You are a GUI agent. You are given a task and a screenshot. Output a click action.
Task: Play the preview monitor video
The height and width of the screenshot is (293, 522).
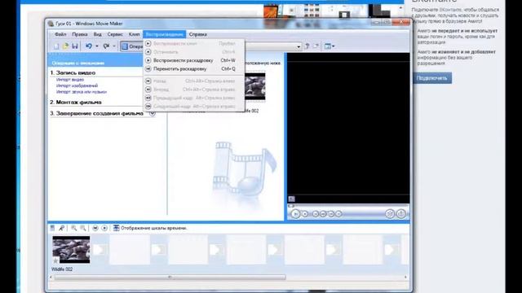(295, 214)
